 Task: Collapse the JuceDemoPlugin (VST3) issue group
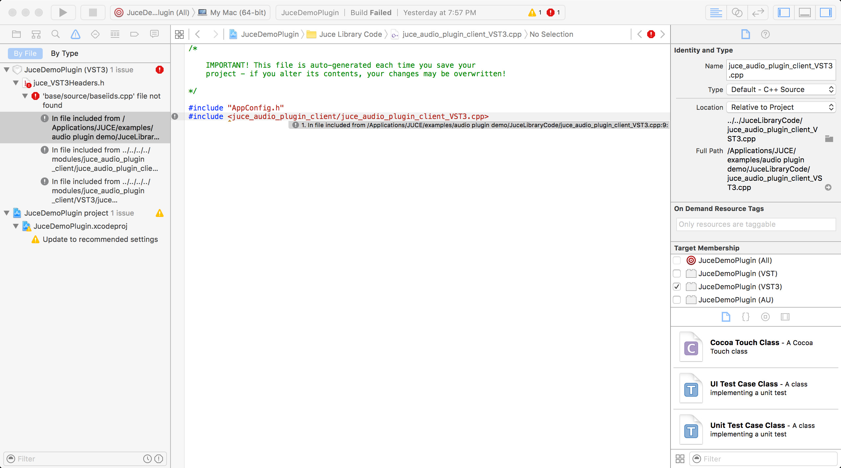point(7,70)
